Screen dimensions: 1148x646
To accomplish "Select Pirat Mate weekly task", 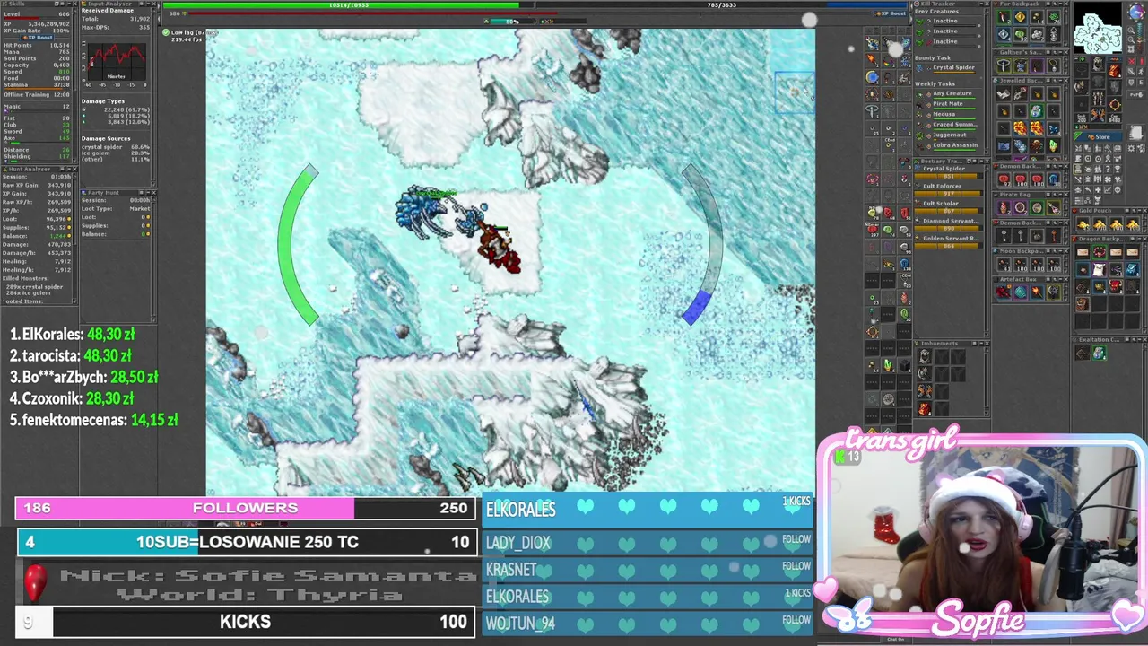I will [x=947, y=104].
